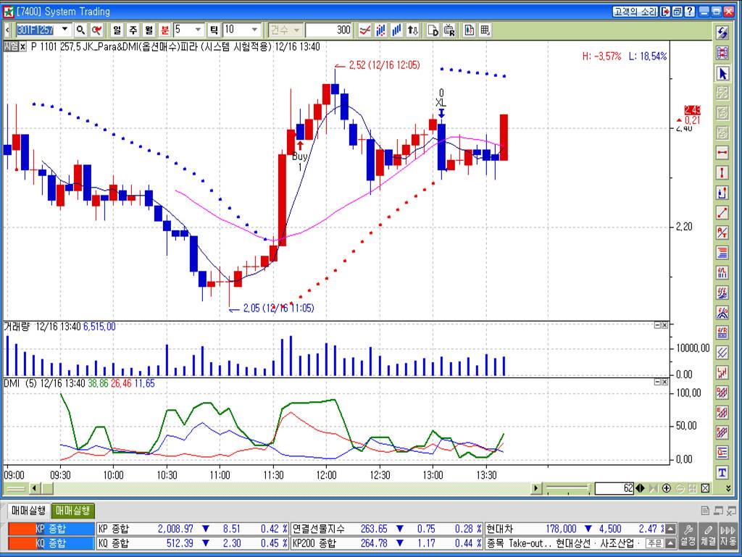The image size is (742, 557).
Task: Click the magnifier search icon beside the code field
Action: (80, 30)
